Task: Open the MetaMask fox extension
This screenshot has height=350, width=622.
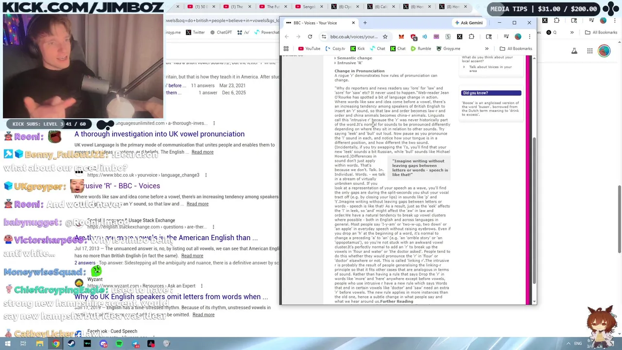Action: (x=401, y=36)
